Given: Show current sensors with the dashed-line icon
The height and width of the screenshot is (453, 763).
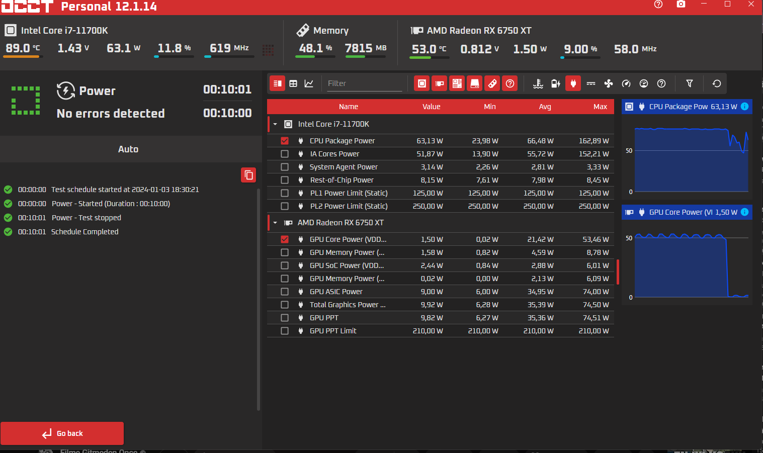Looking at the screenshot, I should [591, 83].
